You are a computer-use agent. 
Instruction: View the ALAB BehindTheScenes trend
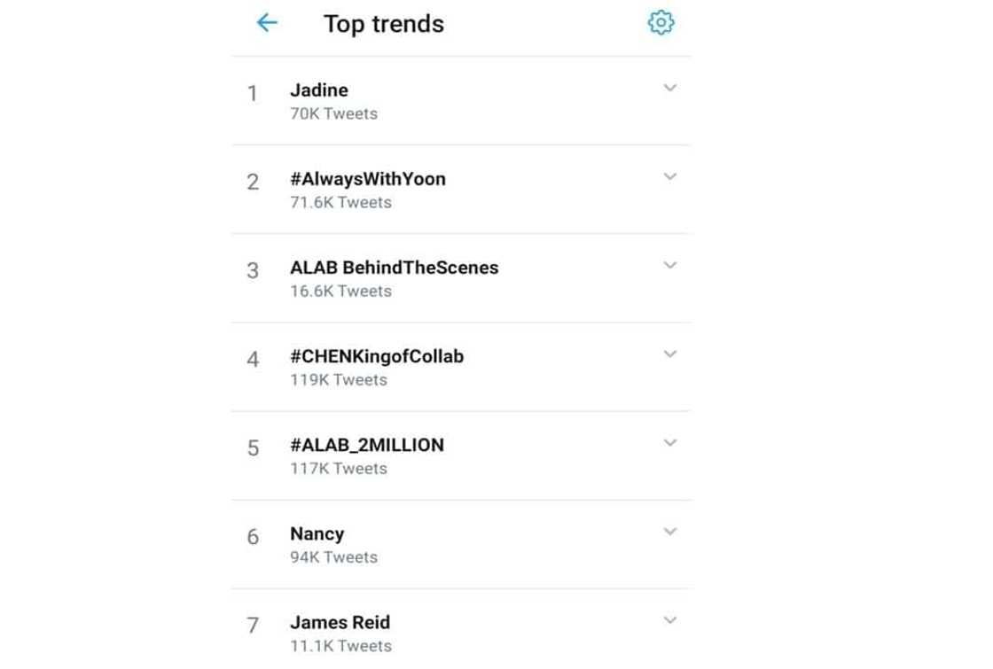pos(395,267)
